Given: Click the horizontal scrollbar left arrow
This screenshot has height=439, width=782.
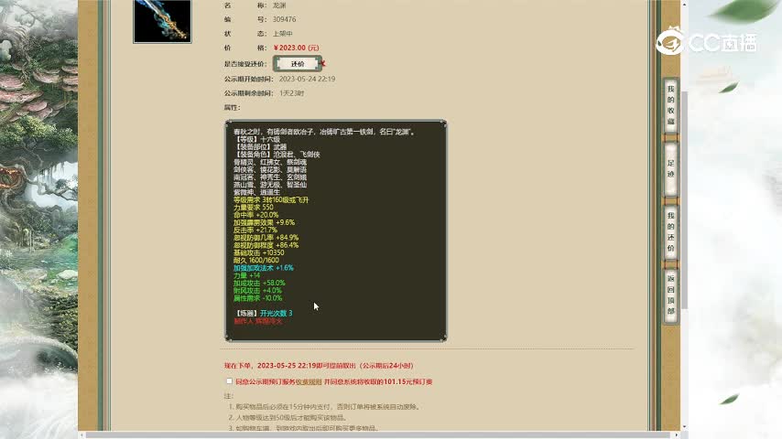Looking at the screenshot, I should (x=81, y=435).
